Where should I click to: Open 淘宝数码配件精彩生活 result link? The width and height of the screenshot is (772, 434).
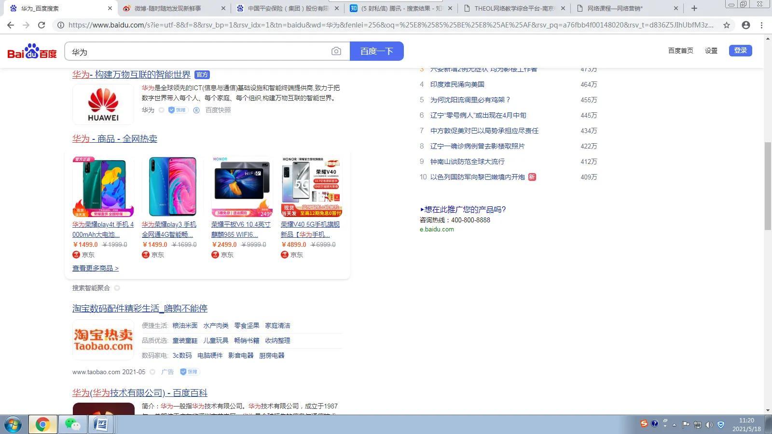[140, 308]
